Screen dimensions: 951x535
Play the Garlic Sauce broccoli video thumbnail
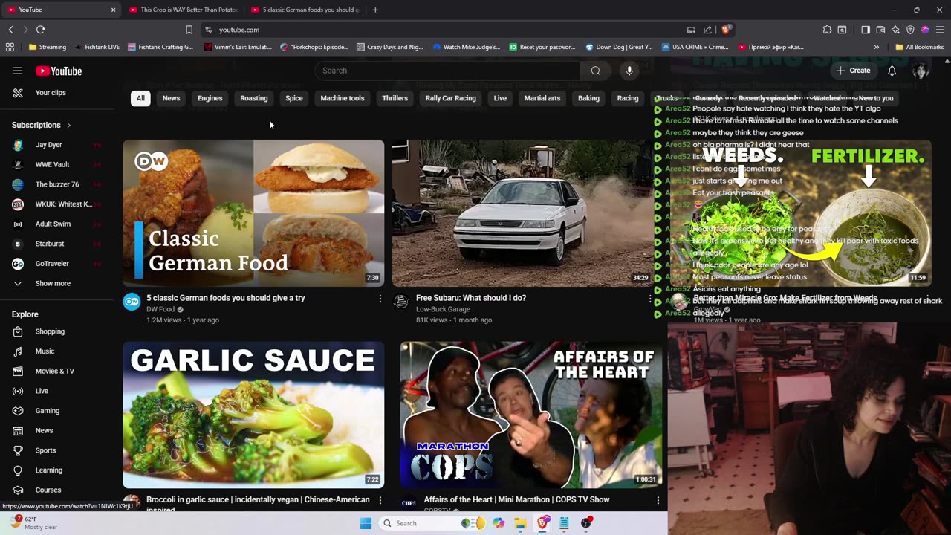[x=253, y=415]
